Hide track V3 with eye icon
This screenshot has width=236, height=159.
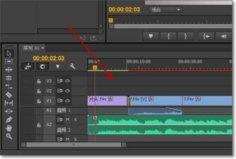(67, 81)
